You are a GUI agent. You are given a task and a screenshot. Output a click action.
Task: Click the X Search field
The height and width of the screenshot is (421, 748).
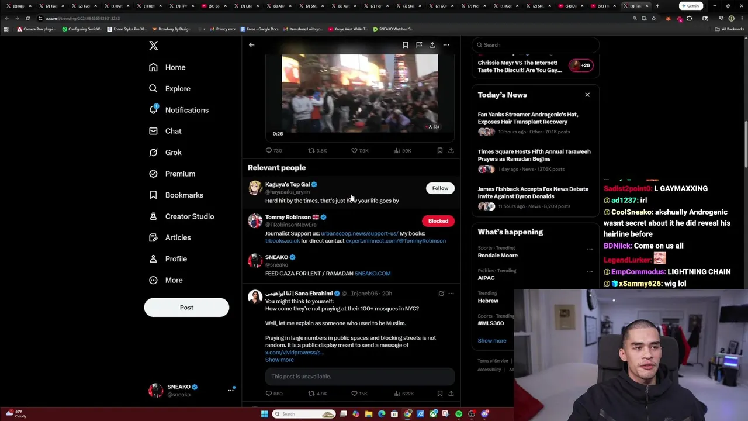[x=535, y=45]
